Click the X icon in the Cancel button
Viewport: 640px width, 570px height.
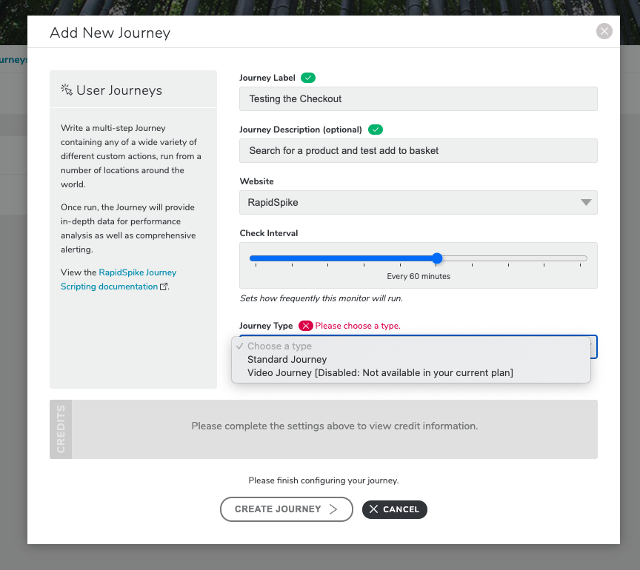[373, 509]
